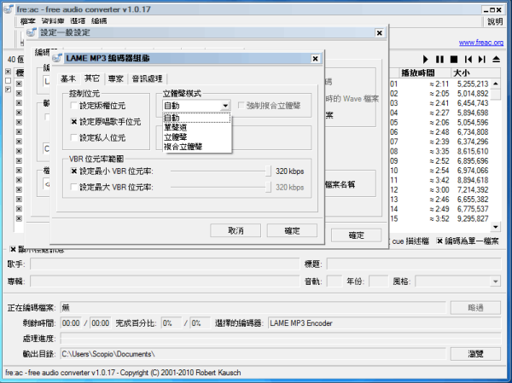Click 取消 in LAME dialog

click(x=236, y=230)
